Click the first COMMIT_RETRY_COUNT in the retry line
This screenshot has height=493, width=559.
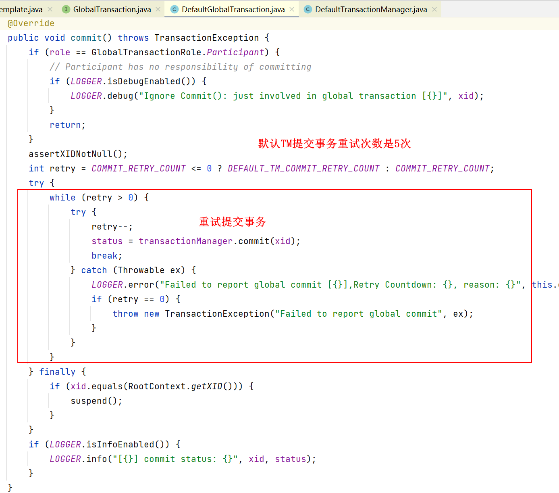(139, 169)
